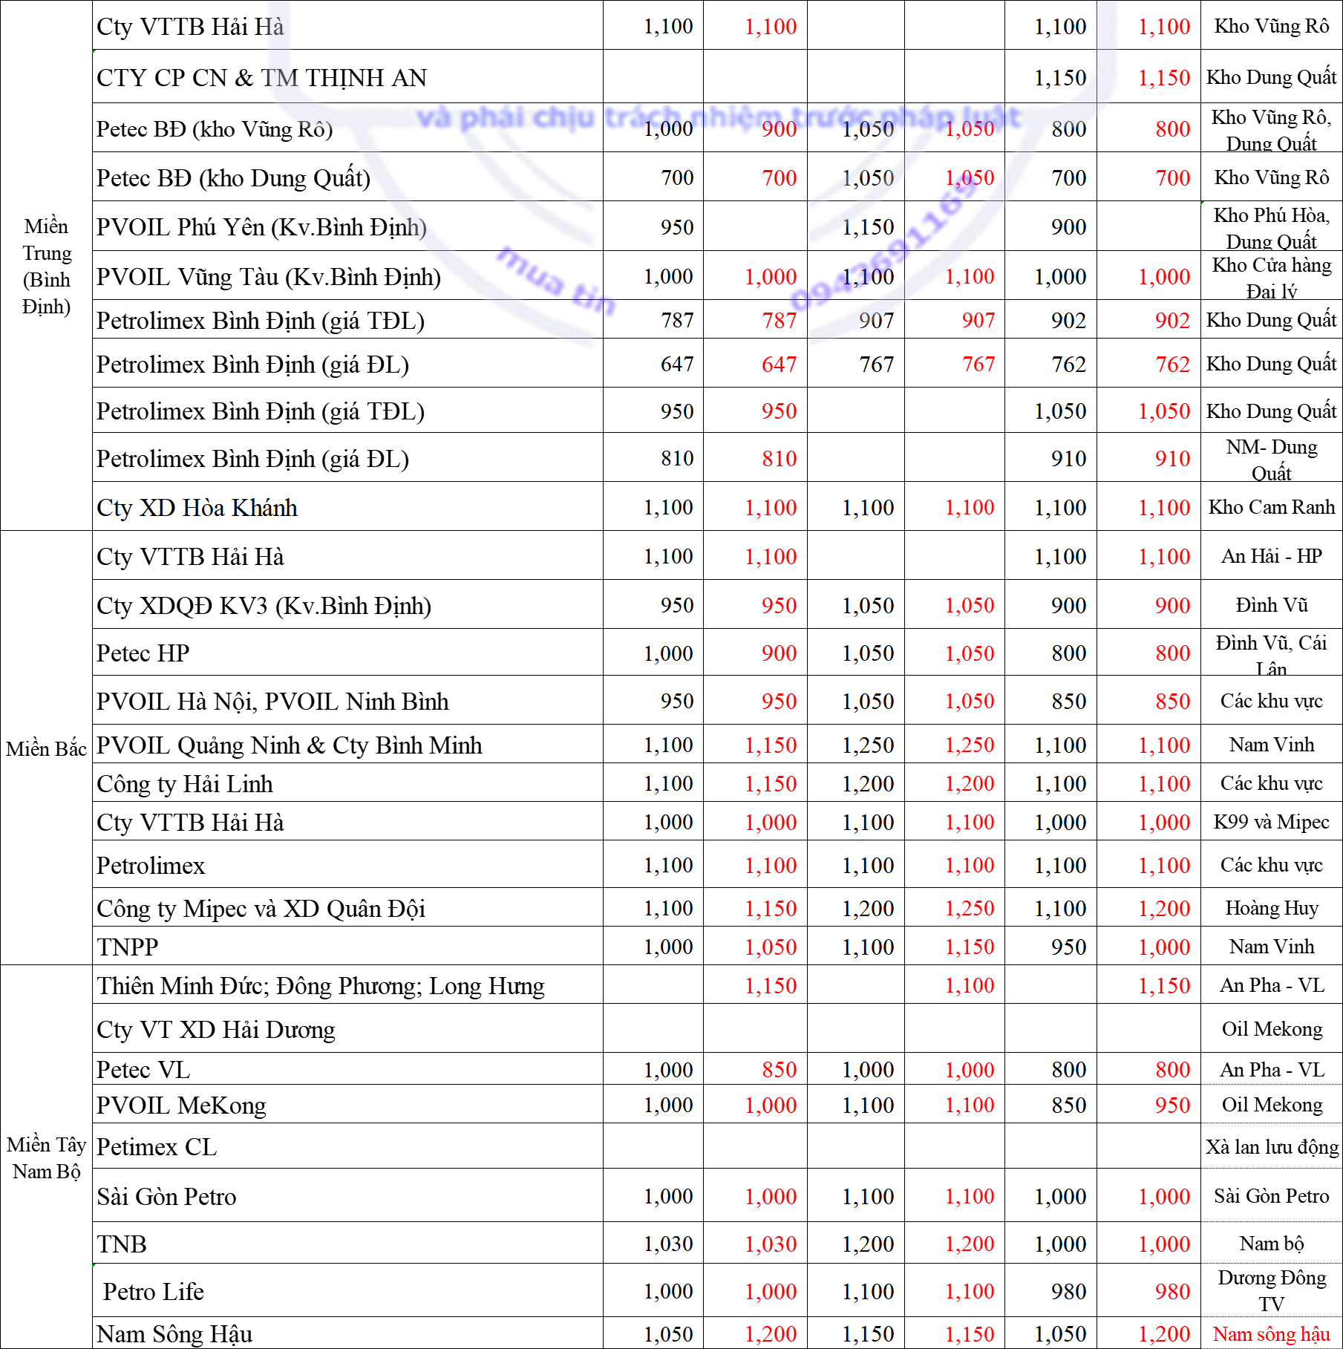The image size is (1343, 1349).
Task: Select the 'CTY CP CN & TM THỊNH AN' cell
Action: 347,77
